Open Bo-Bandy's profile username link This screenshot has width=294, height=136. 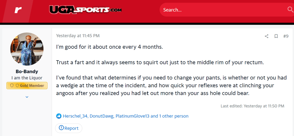27,71
